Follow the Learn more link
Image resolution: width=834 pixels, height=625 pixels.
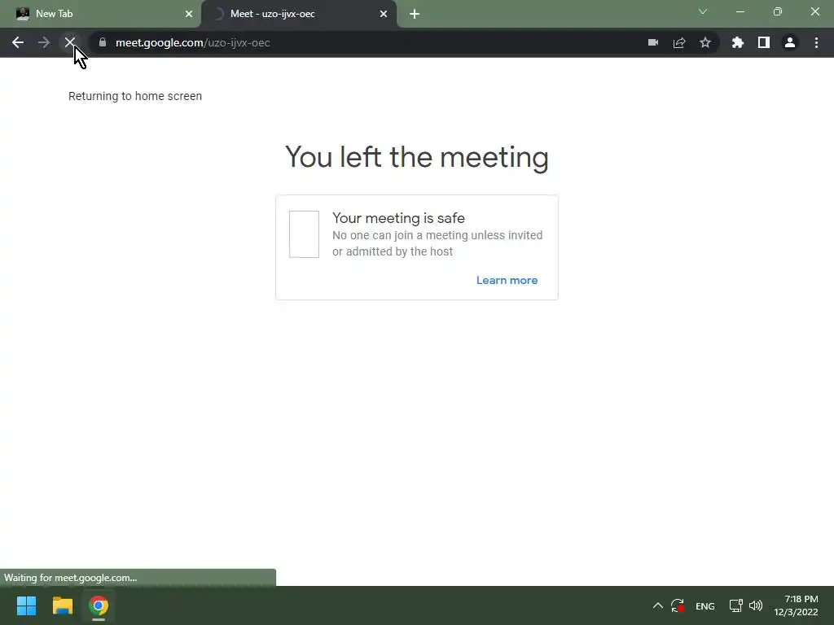pyautogui.click(x=507, y=280)
